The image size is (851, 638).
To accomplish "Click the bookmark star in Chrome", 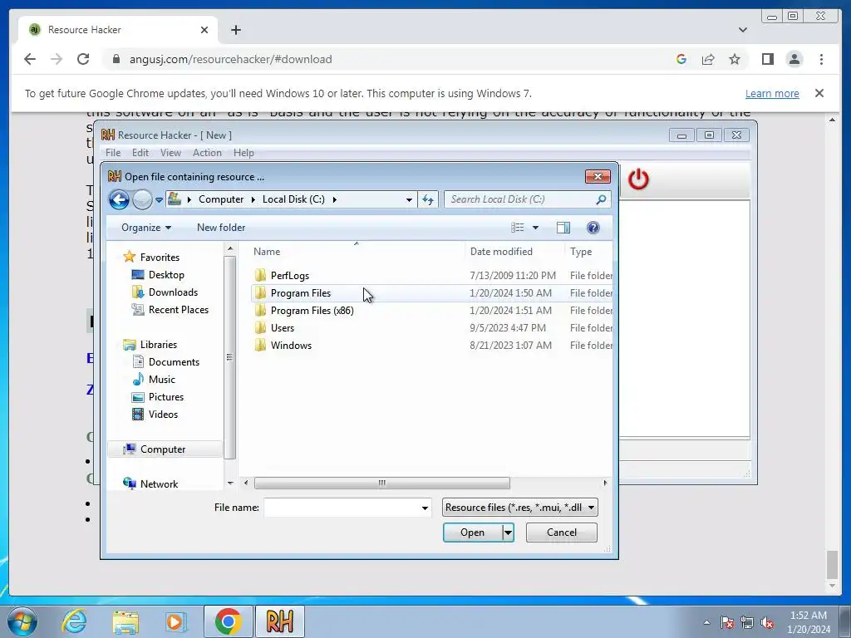I will click(735, 59).
